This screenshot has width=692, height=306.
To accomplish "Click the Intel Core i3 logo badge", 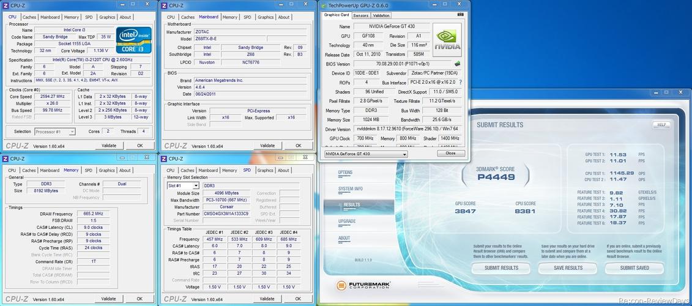I will click(134, 40).
